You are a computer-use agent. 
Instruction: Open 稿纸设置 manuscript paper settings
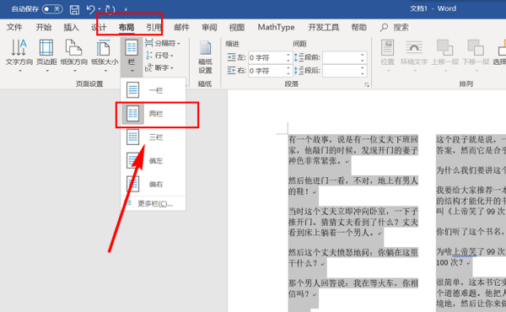205,57
